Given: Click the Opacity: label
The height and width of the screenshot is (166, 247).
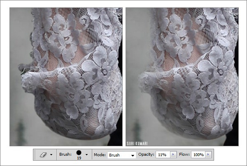Looking at the screenshot, I should (146, 155).
